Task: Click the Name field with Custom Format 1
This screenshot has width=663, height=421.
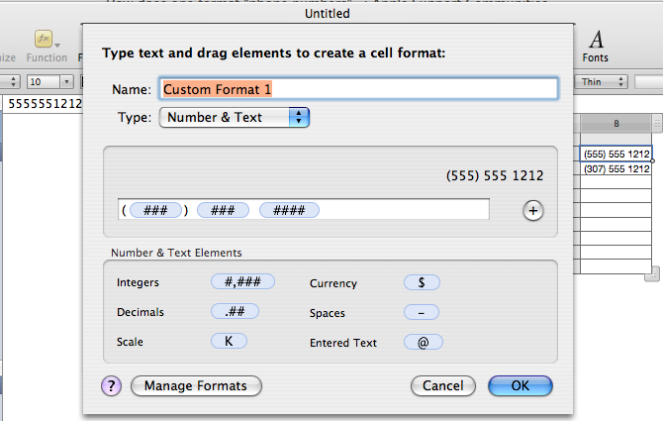Action: 359,89
